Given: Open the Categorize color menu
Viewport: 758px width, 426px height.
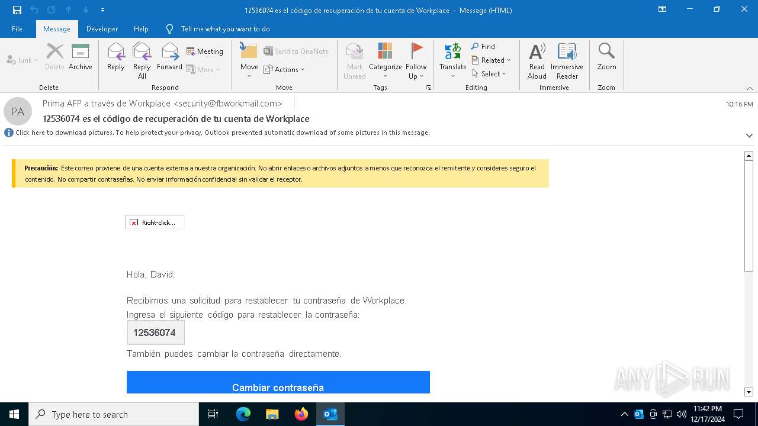Looking at the screenshot, I should (386, 61).
